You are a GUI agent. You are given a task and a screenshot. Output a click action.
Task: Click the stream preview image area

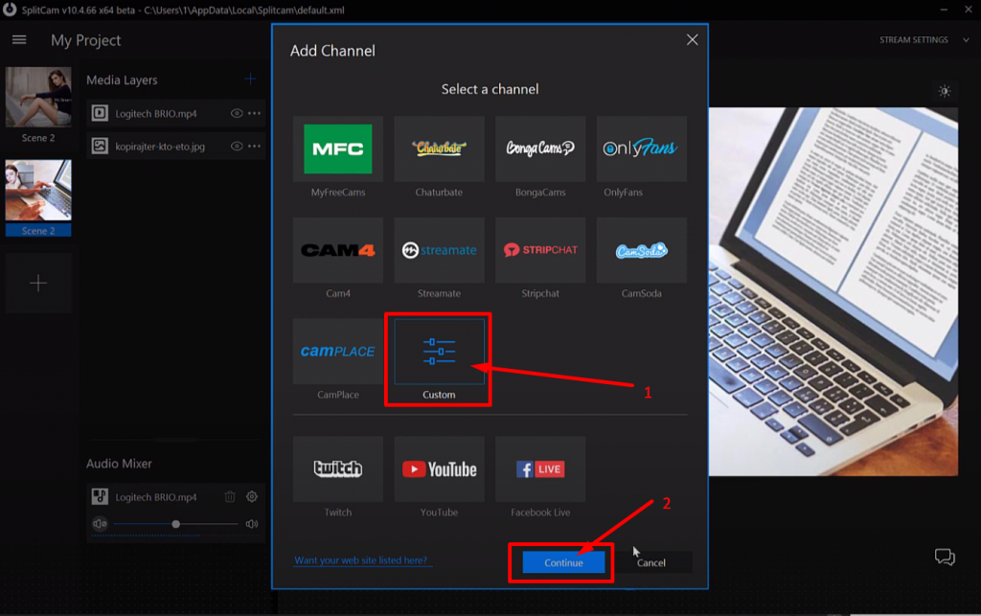pyautogui.click(x=833, y=291)
